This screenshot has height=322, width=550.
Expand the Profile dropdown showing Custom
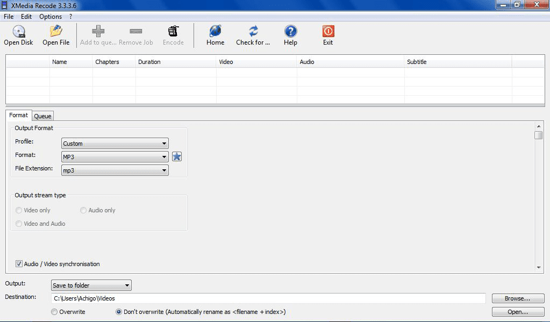pyautogui.click(x=115, y=144)
